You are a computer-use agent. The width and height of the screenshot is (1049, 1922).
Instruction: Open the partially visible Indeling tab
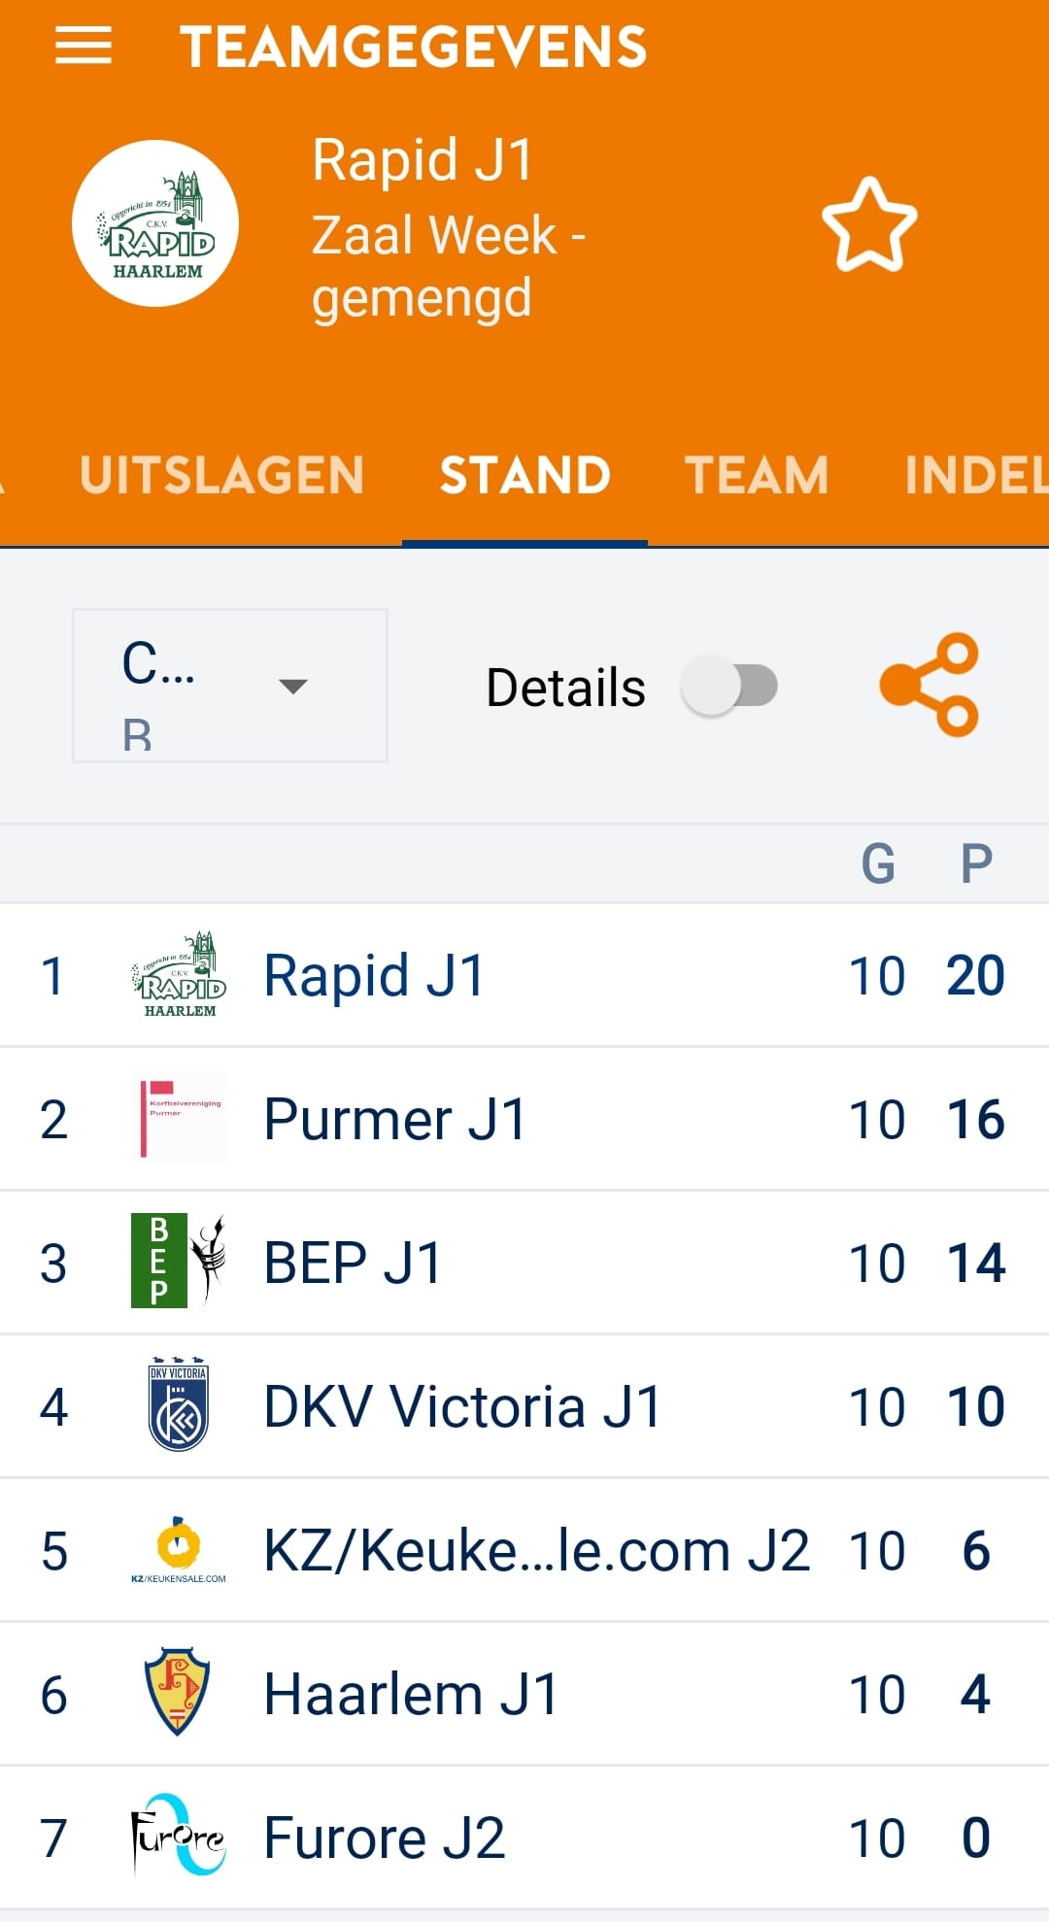coord(975,475)
